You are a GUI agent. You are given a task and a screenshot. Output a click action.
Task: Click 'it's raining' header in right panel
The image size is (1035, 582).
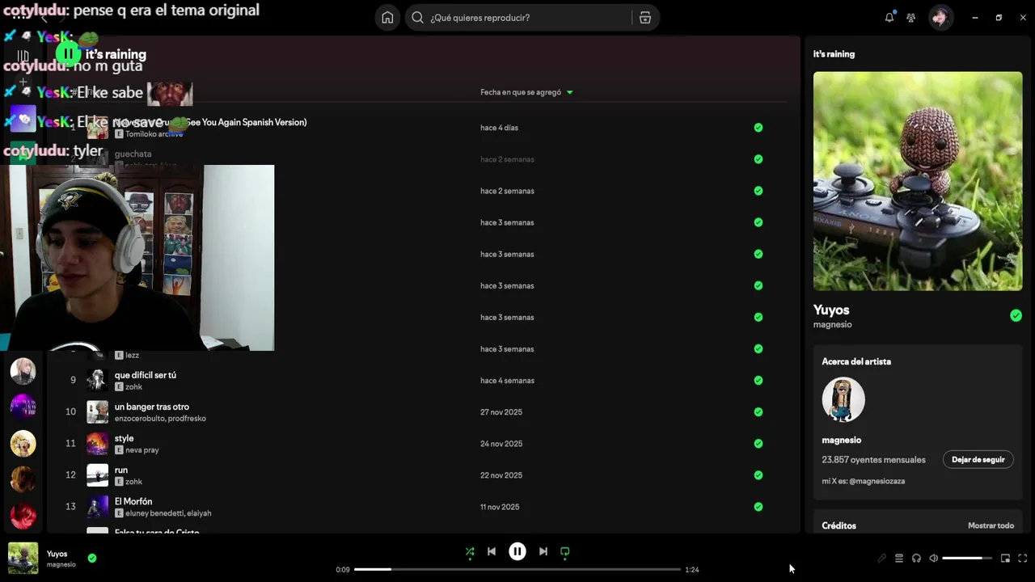click(834, 54)
